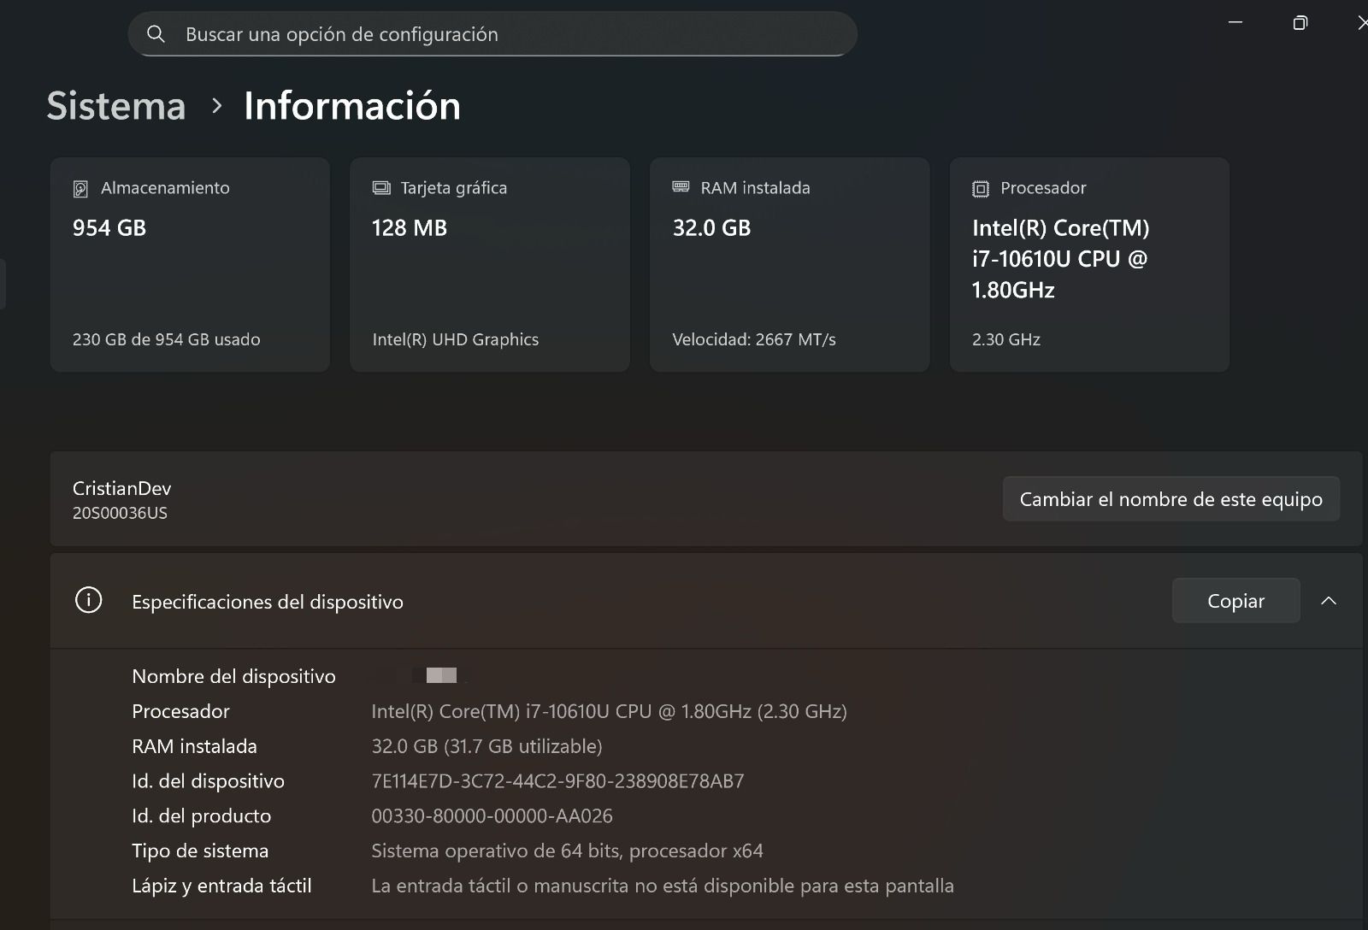Open the RAM instalada card showing 32.0 GB

pos(788,265)
